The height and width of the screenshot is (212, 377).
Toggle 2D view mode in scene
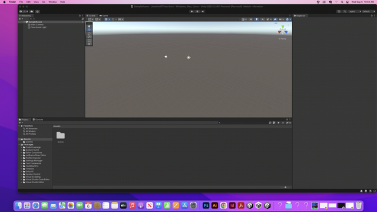[x=251, y=19]
